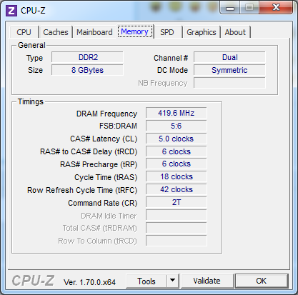Select the Mainboard tab

point(94,32)
